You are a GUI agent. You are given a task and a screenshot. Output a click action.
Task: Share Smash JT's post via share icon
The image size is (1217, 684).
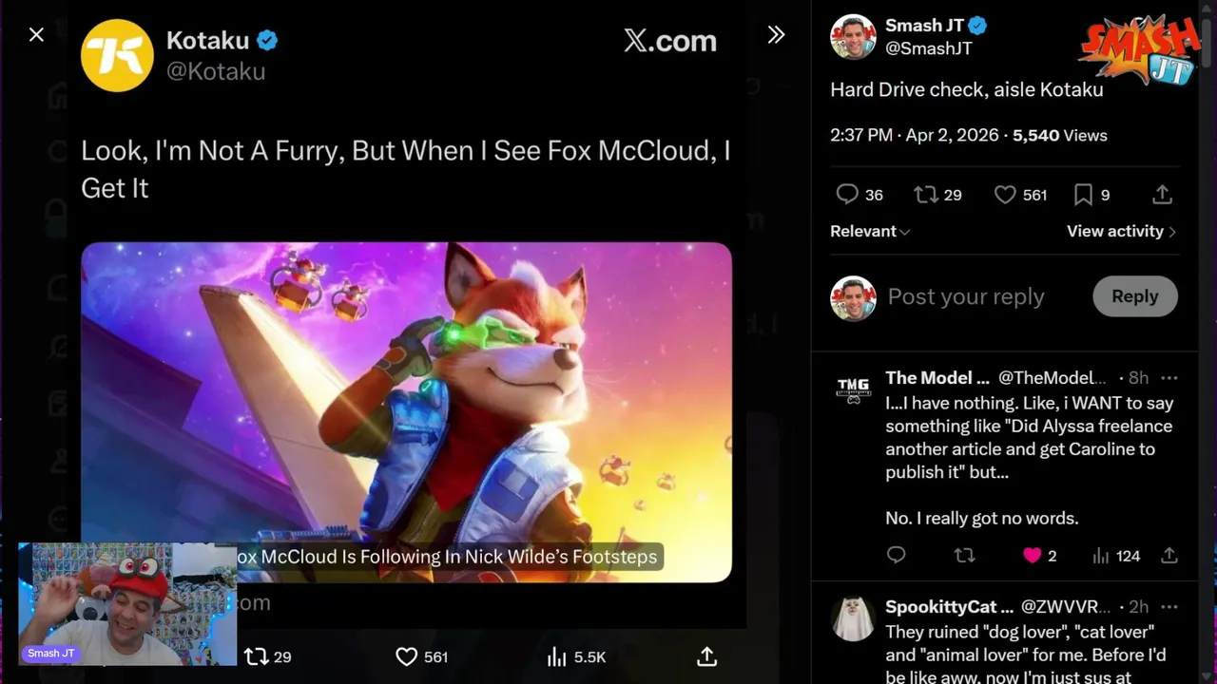pyautogui.click(x=1162, y=195)
